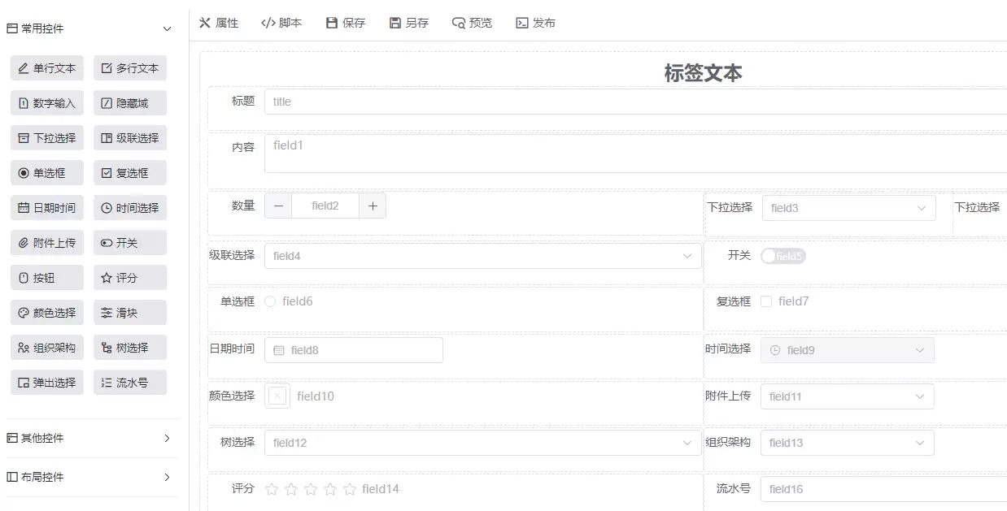Add a 数字输入 number input control

click(47, 103)
